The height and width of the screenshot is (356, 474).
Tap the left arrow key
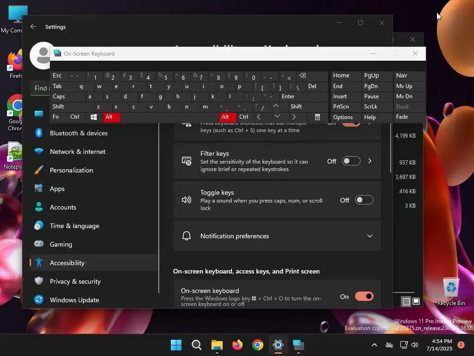(x=259, y=117)
